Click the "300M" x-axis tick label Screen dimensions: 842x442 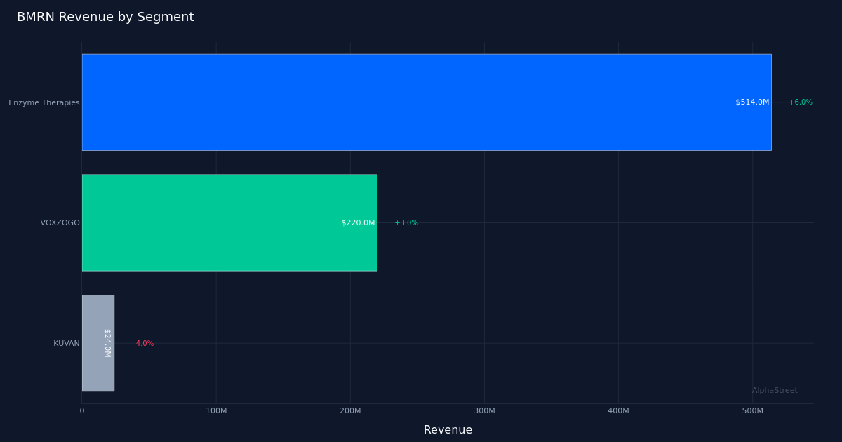click(484, 411)
